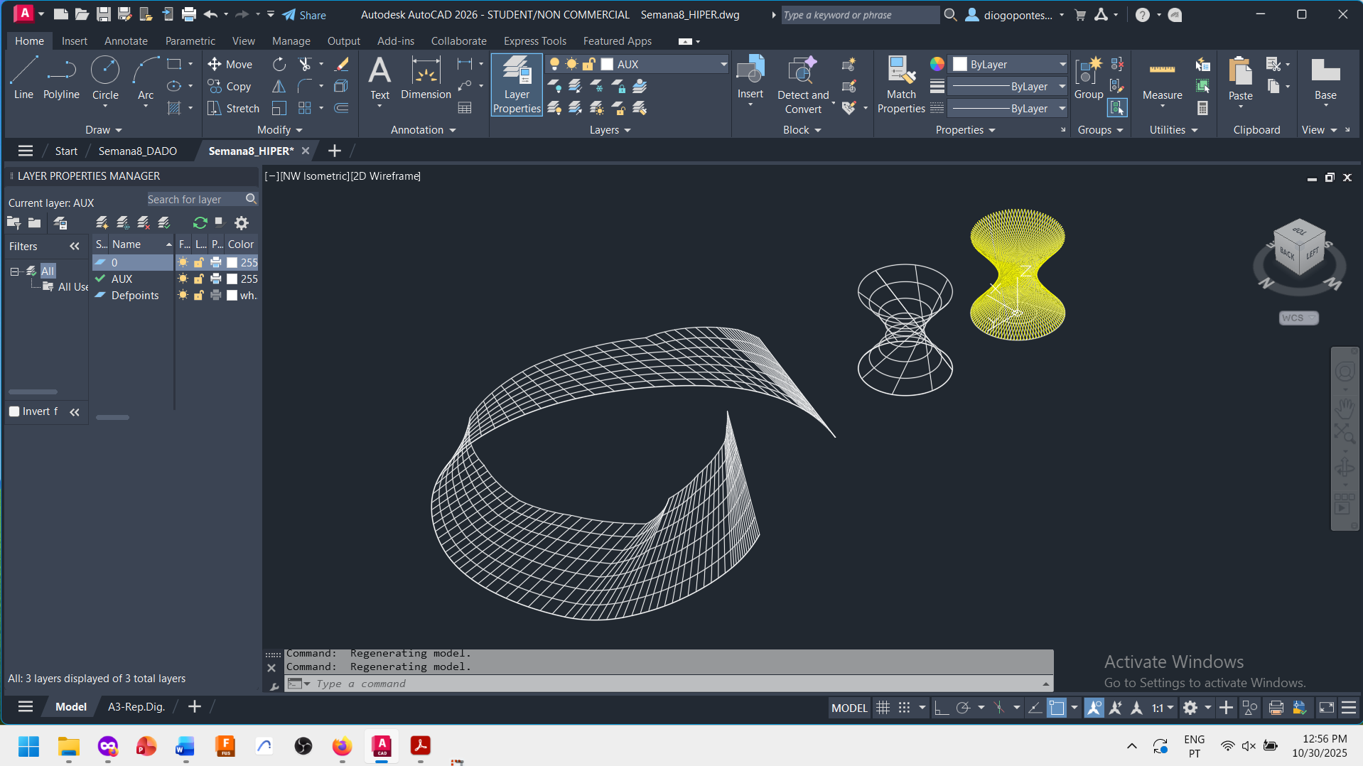Switch to the Annotate ribbon tab
1363x766 pixels.
(x=126, y=41)
